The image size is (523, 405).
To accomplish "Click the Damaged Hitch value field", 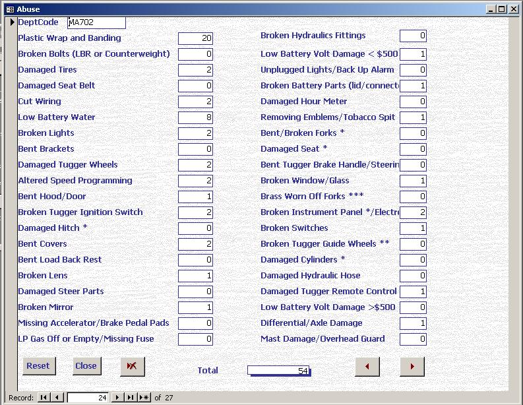I will [195, 228].
